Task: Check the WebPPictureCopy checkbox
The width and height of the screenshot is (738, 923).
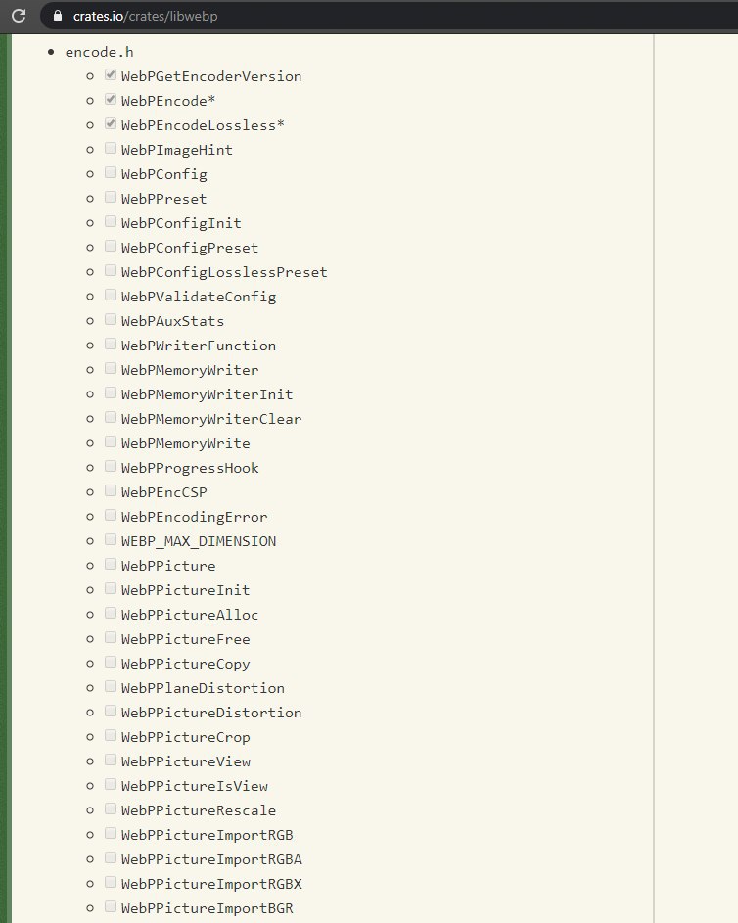Action: point(111,663)
